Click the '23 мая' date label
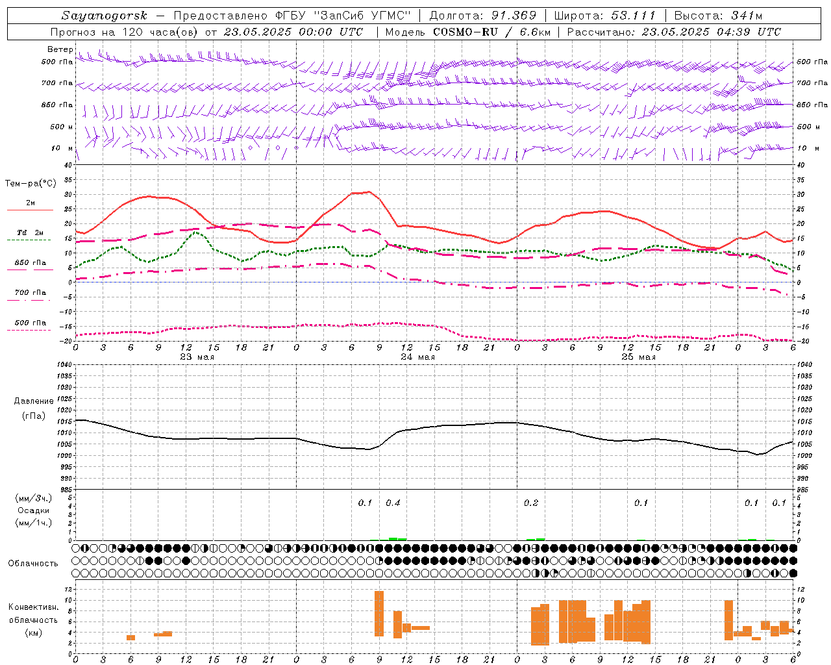 197,357
